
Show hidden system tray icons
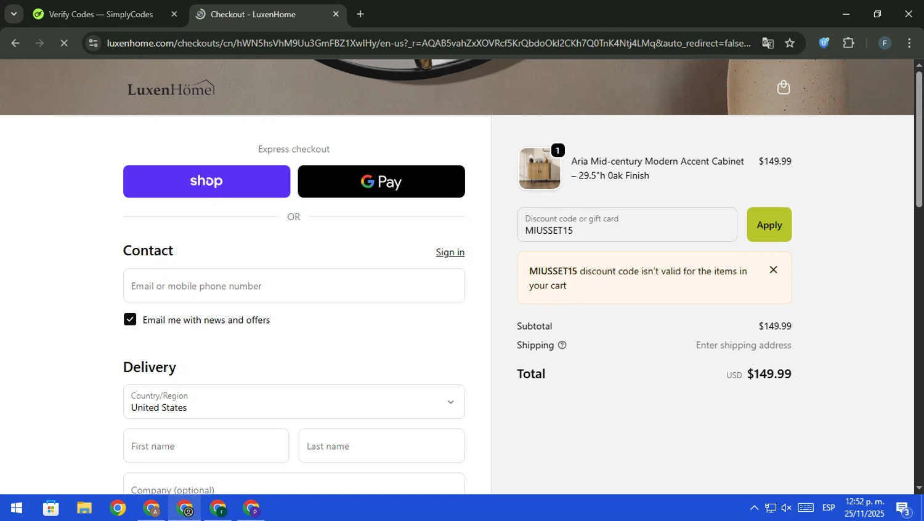(x=754, y=508)
